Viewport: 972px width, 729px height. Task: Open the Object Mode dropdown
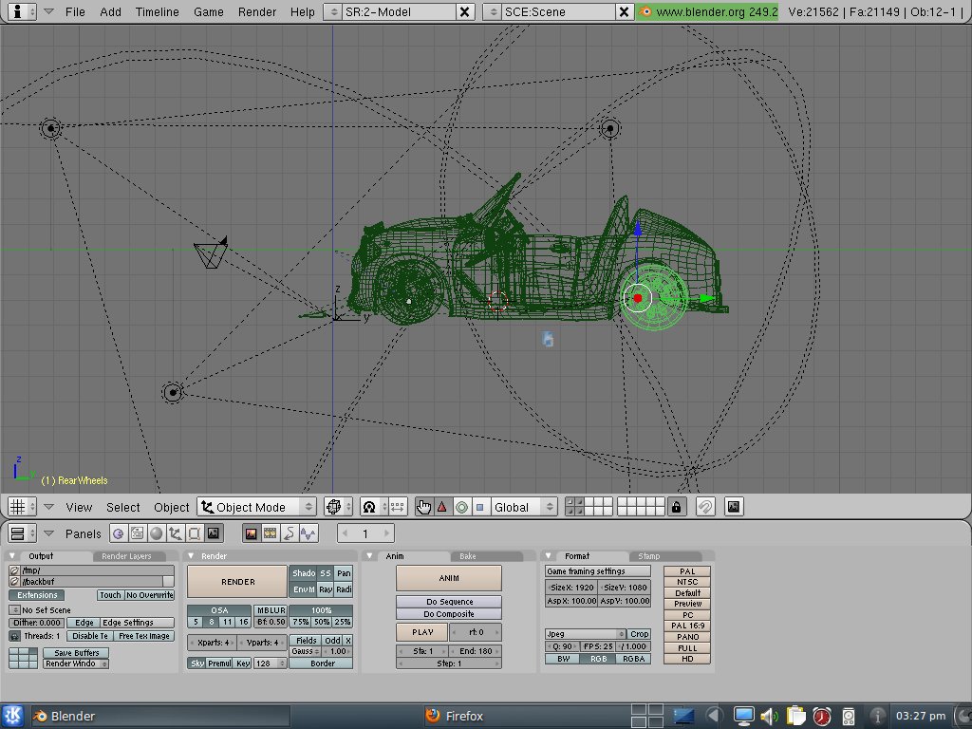click(256, 507)
